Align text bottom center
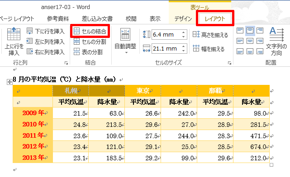 (x=250, y=51)
